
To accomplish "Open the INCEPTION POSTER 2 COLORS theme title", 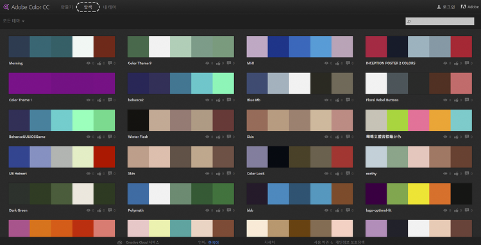I will [391, 63].
